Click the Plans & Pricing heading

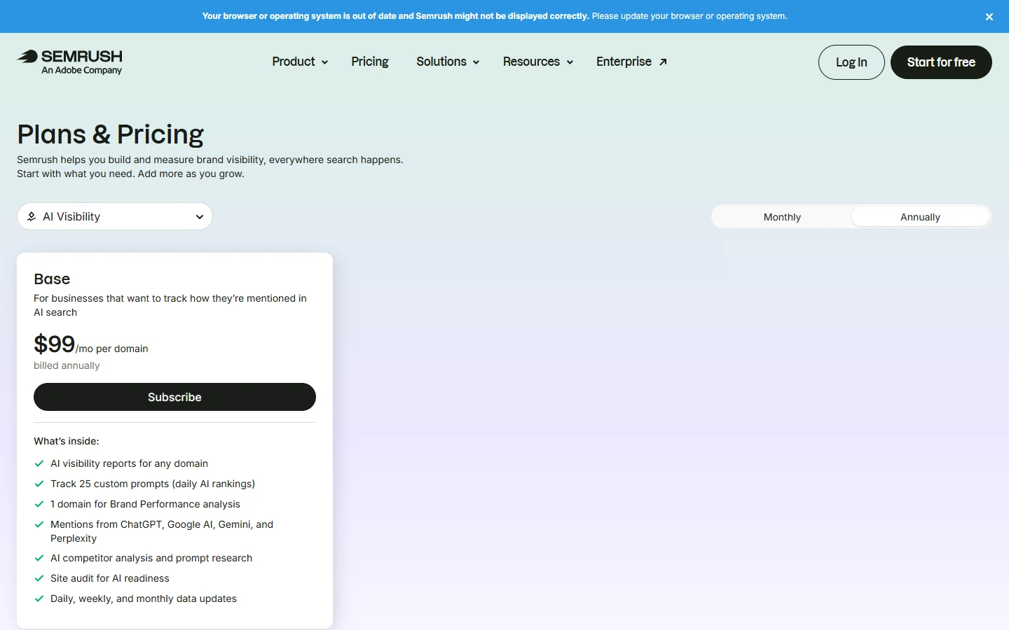click(x=111, y=134)
